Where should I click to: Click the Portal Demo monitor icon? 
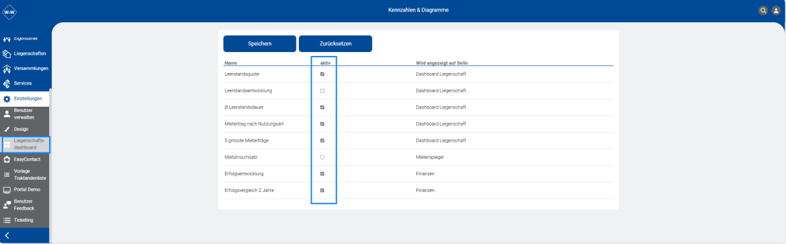[7, 189]
